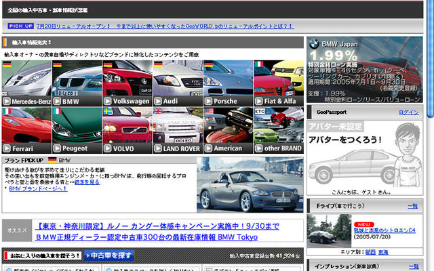The height and width of the screenshot is (271, 434).
Task: Open the BMW ブランドページへ link
Action: (x=38, y=188)
